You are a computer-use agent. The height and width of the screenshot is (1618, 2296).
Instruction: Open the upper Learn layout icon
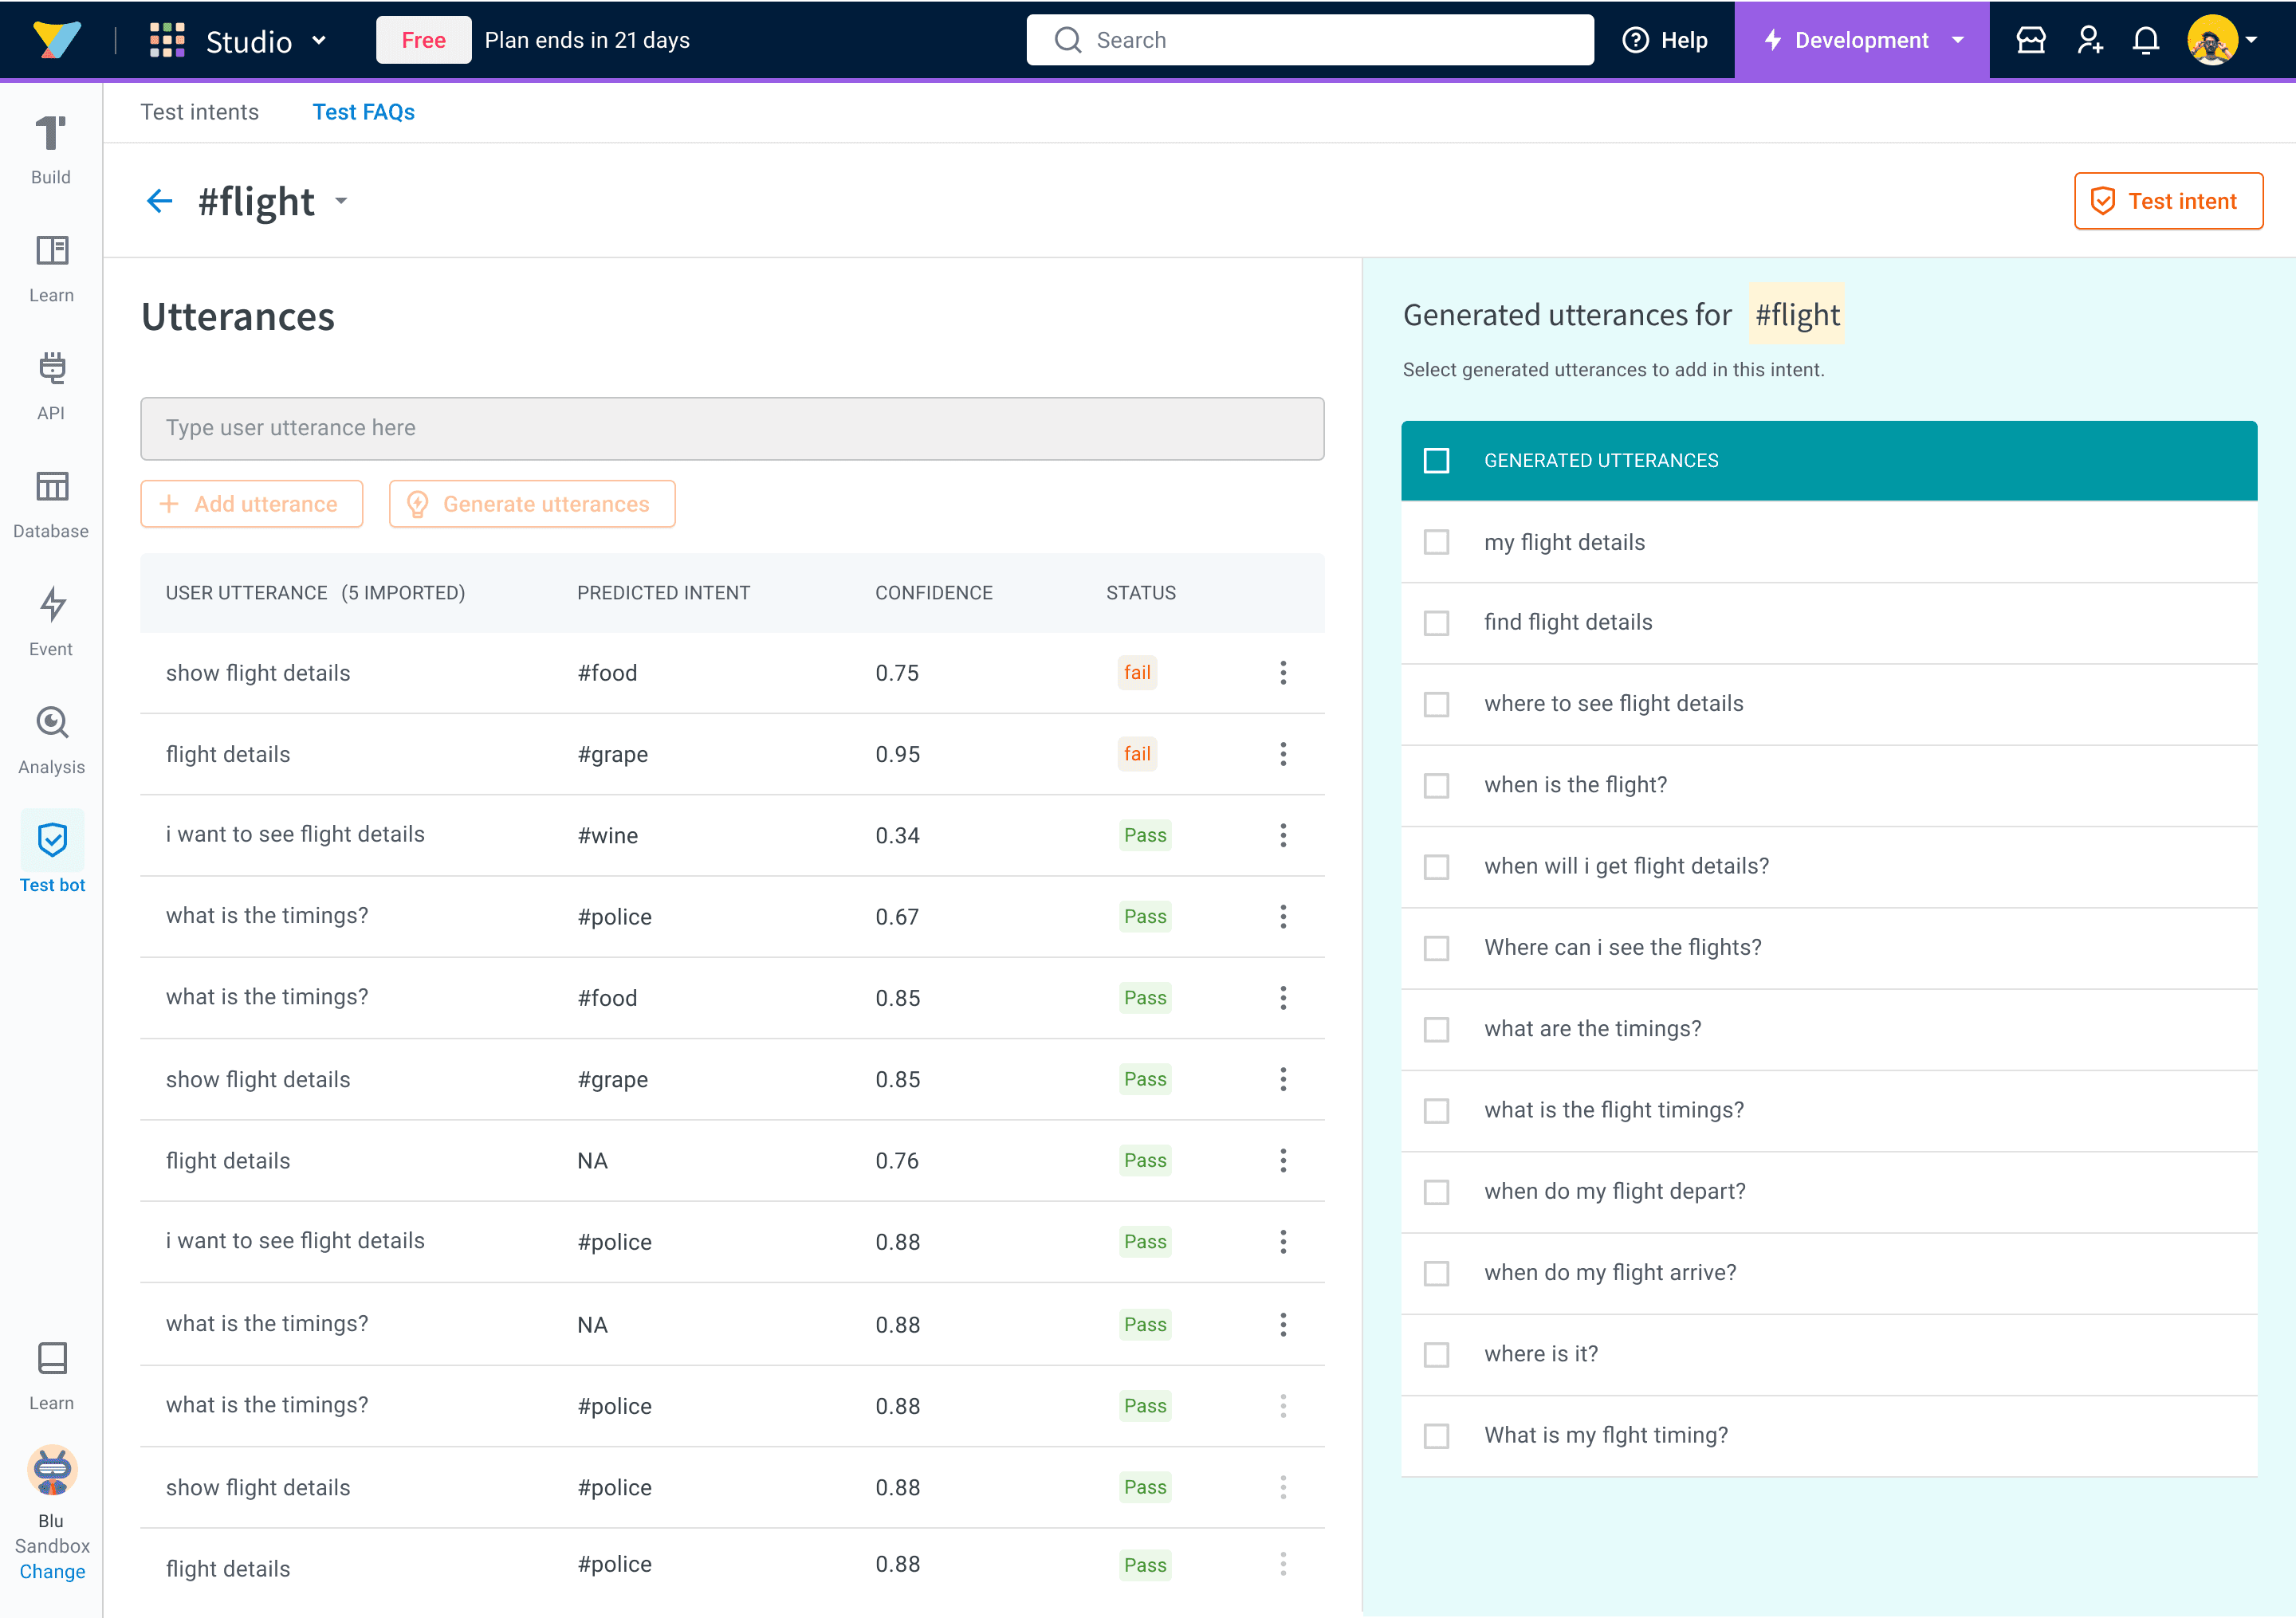pos(51,250)
